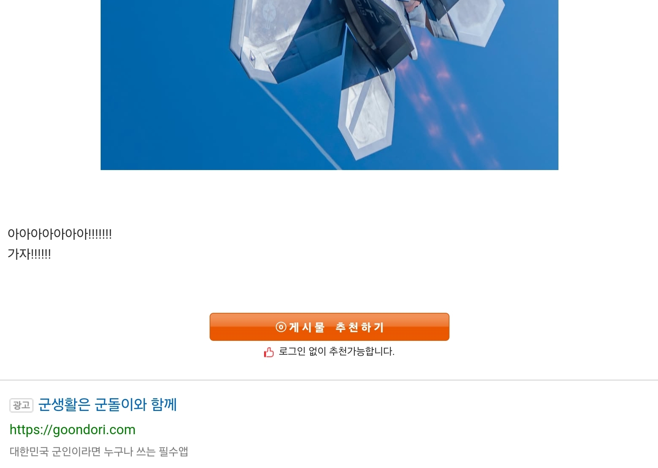Viewport: 658px width, 468px height.
Task: Click the circle icon inside recommend button
Action: pyautogui.click(x=281, y=327)
